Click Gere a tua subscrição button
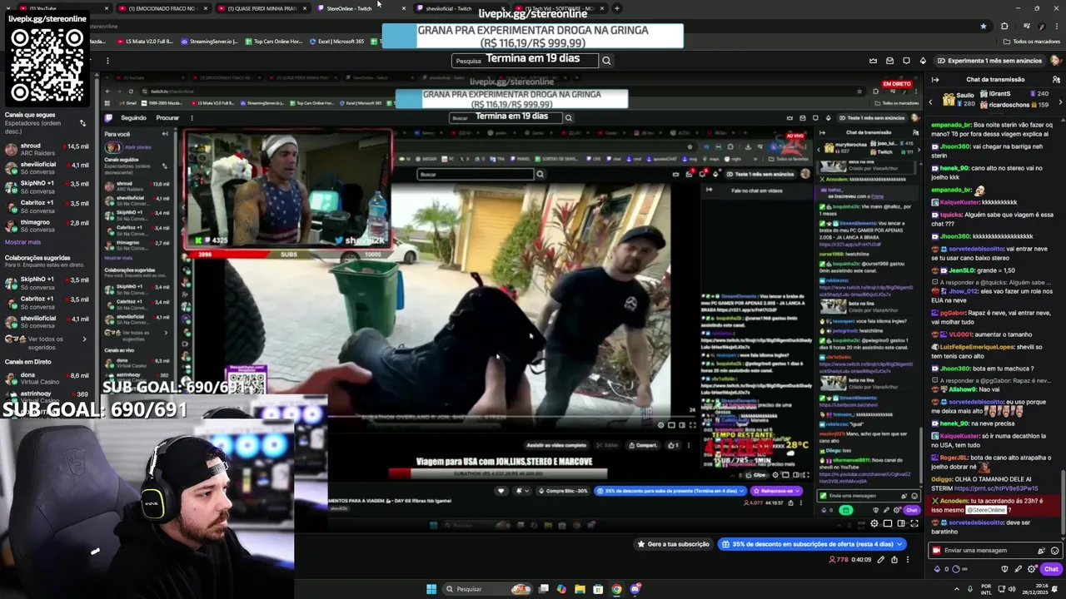The width and height of the screenshot is (1066, 599). point(673,544)
